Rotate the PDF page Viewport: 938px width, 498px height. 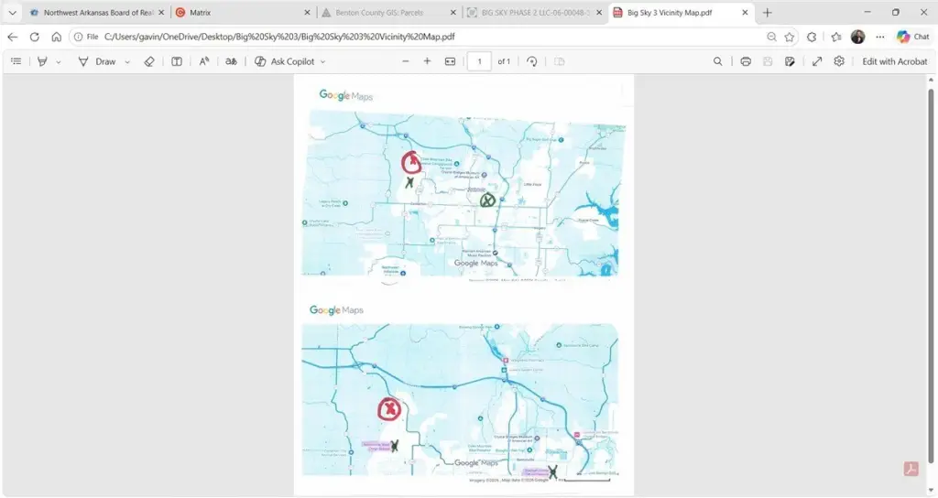pos(532,61)
